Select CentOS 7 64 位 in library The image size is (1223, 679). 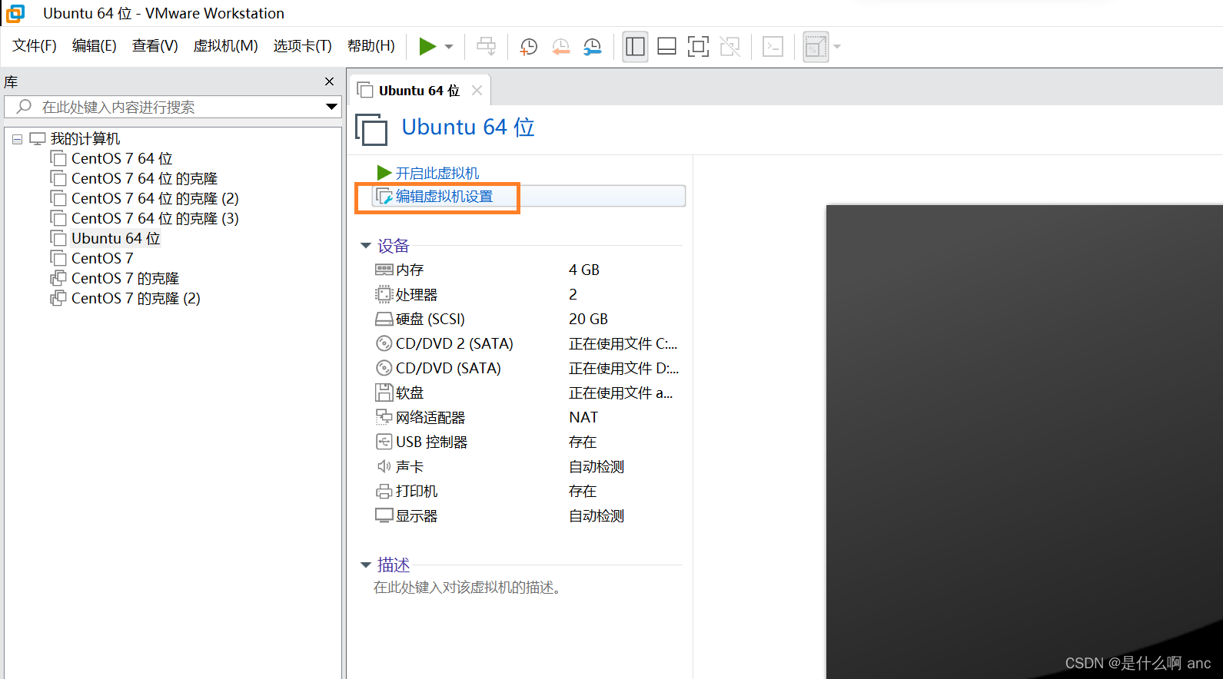tap(121, 159)
